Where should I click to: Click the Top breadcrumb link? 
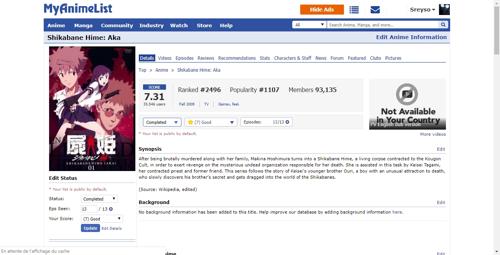coord(143,70)
